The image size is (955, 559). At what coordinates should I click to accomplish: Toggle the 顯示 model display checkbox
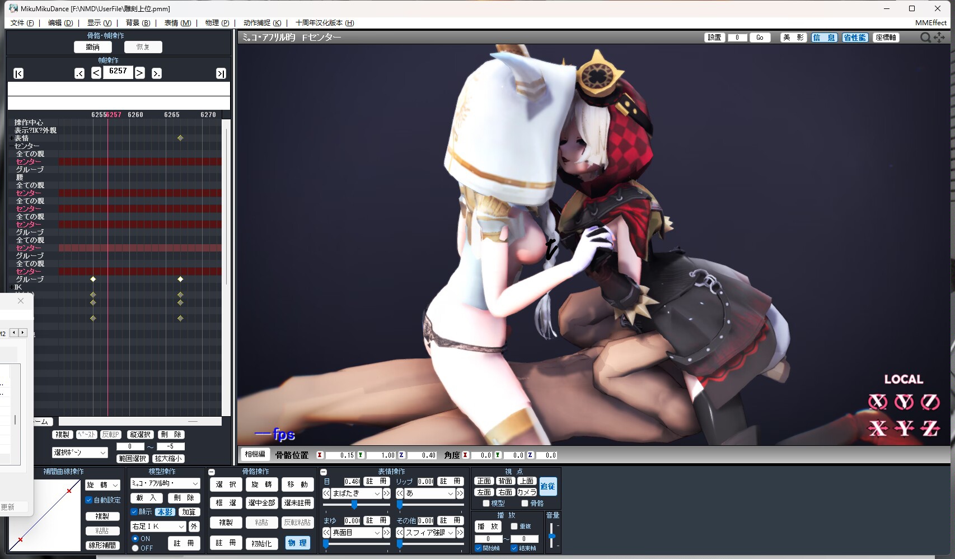(x=134, y=512)
